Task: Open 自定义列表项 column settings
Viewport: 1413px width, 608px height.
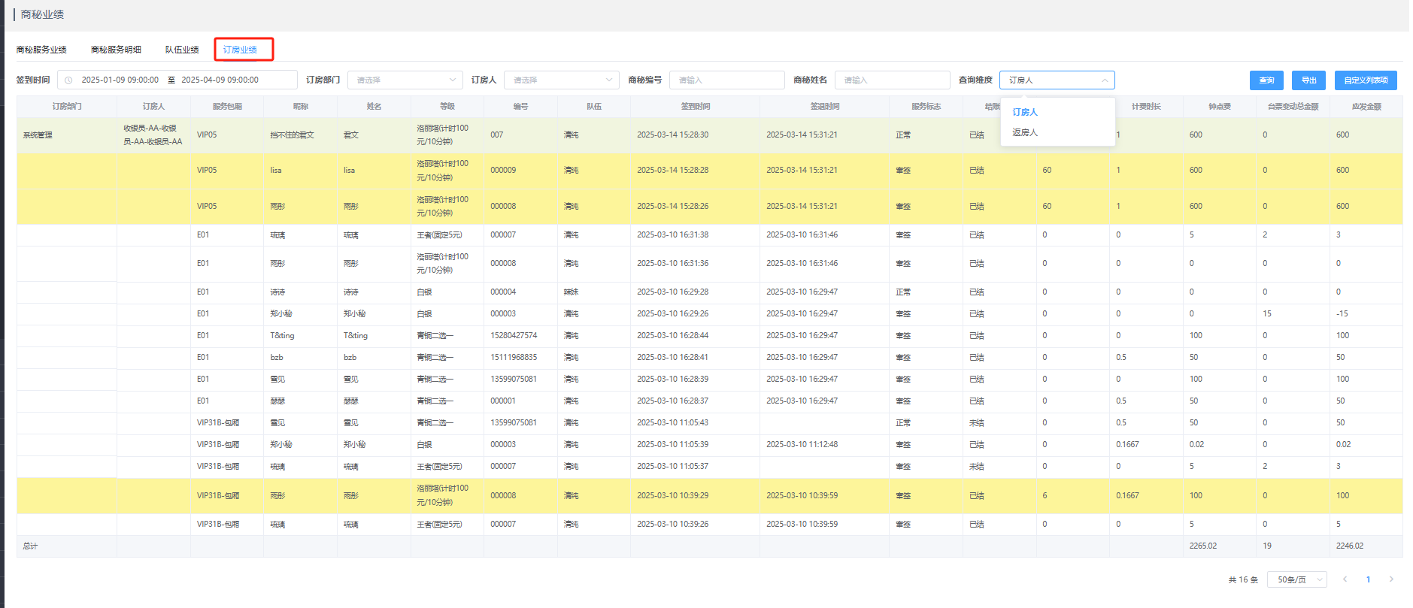Action: click(1366, 80)
